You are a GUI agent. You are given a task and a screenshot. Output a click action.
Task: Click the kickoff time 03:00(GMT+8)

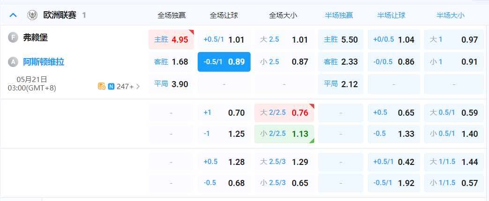pyautogui.click(x=32, y=89)
